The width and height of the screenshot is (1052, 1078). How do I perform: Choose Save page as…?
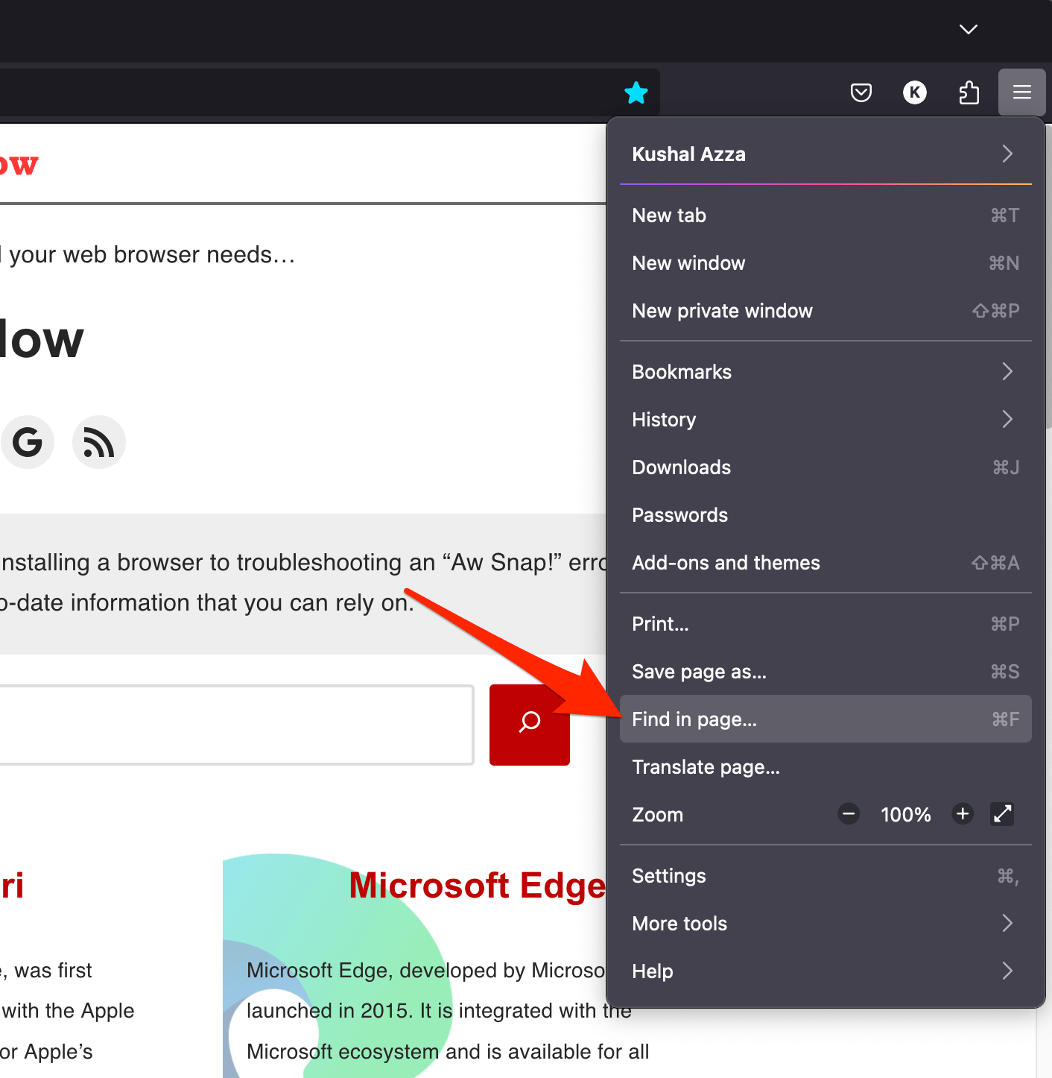[826, 672]
